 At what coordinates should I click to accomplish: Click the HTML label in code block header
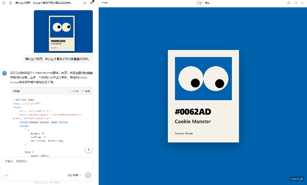(x=17, y=91)
